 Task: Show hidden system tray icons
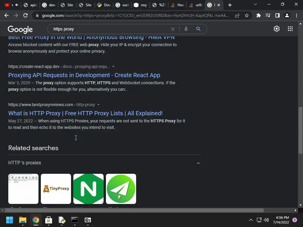251,220
